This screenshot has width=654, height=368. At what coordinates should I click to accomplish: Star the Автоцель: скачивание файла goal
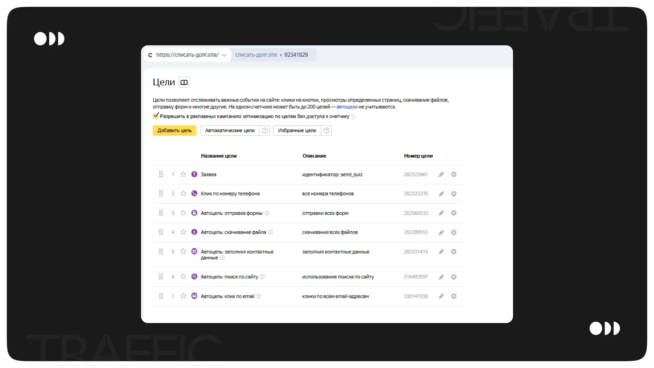183,232
